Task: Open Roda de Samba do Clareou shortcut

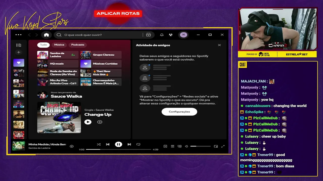Action: [58, 73]
